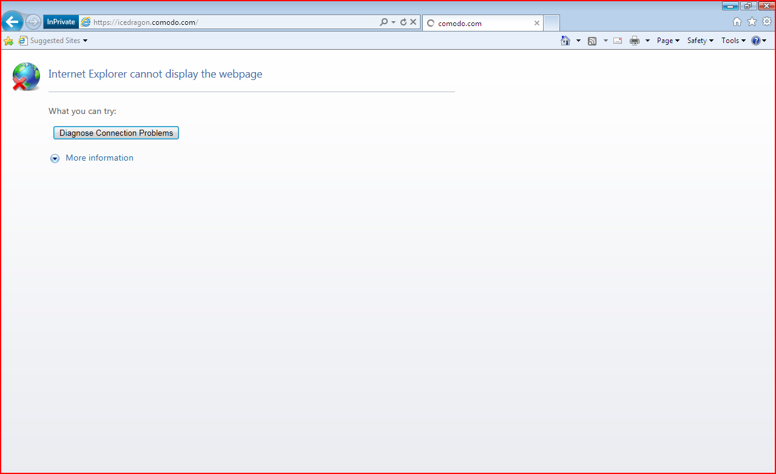
Task: Open the Tools gear icon
Action: [x=767, y=22]
